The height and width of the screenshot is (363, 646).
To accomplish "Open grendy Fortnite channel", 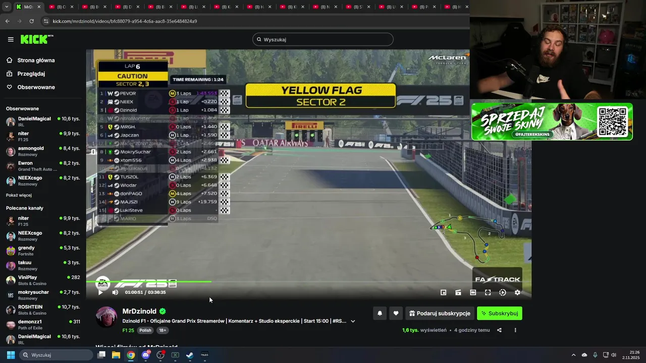I will click(x=43, y=251).
